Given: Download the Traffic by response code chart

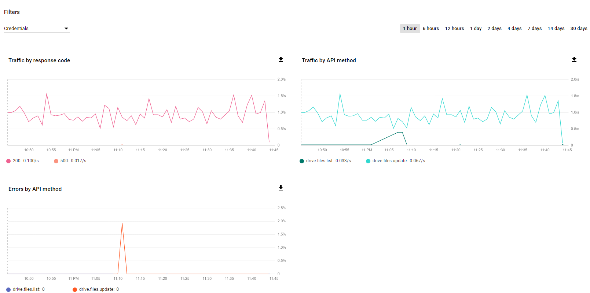Looking at the screenshot, I should tap(281, 60).
